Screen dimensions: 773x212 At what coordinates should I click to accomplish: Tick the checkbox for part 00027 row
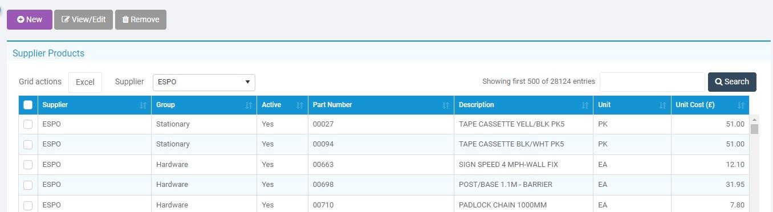28,124
